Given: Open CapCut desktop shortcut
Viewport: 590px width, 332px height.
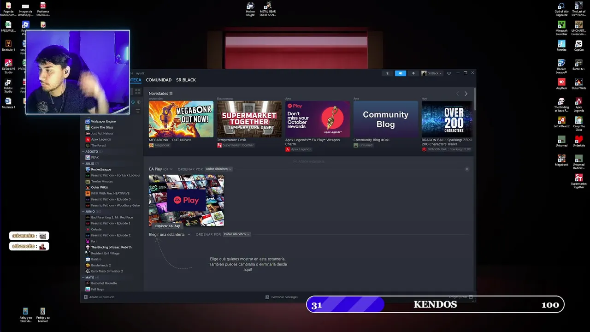Looking at the screenshot, I should coord(579,46).
